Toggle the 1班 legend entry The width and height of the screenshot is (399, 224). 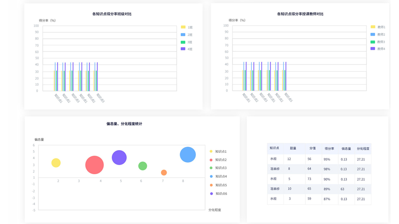click(x=187, y=27)
